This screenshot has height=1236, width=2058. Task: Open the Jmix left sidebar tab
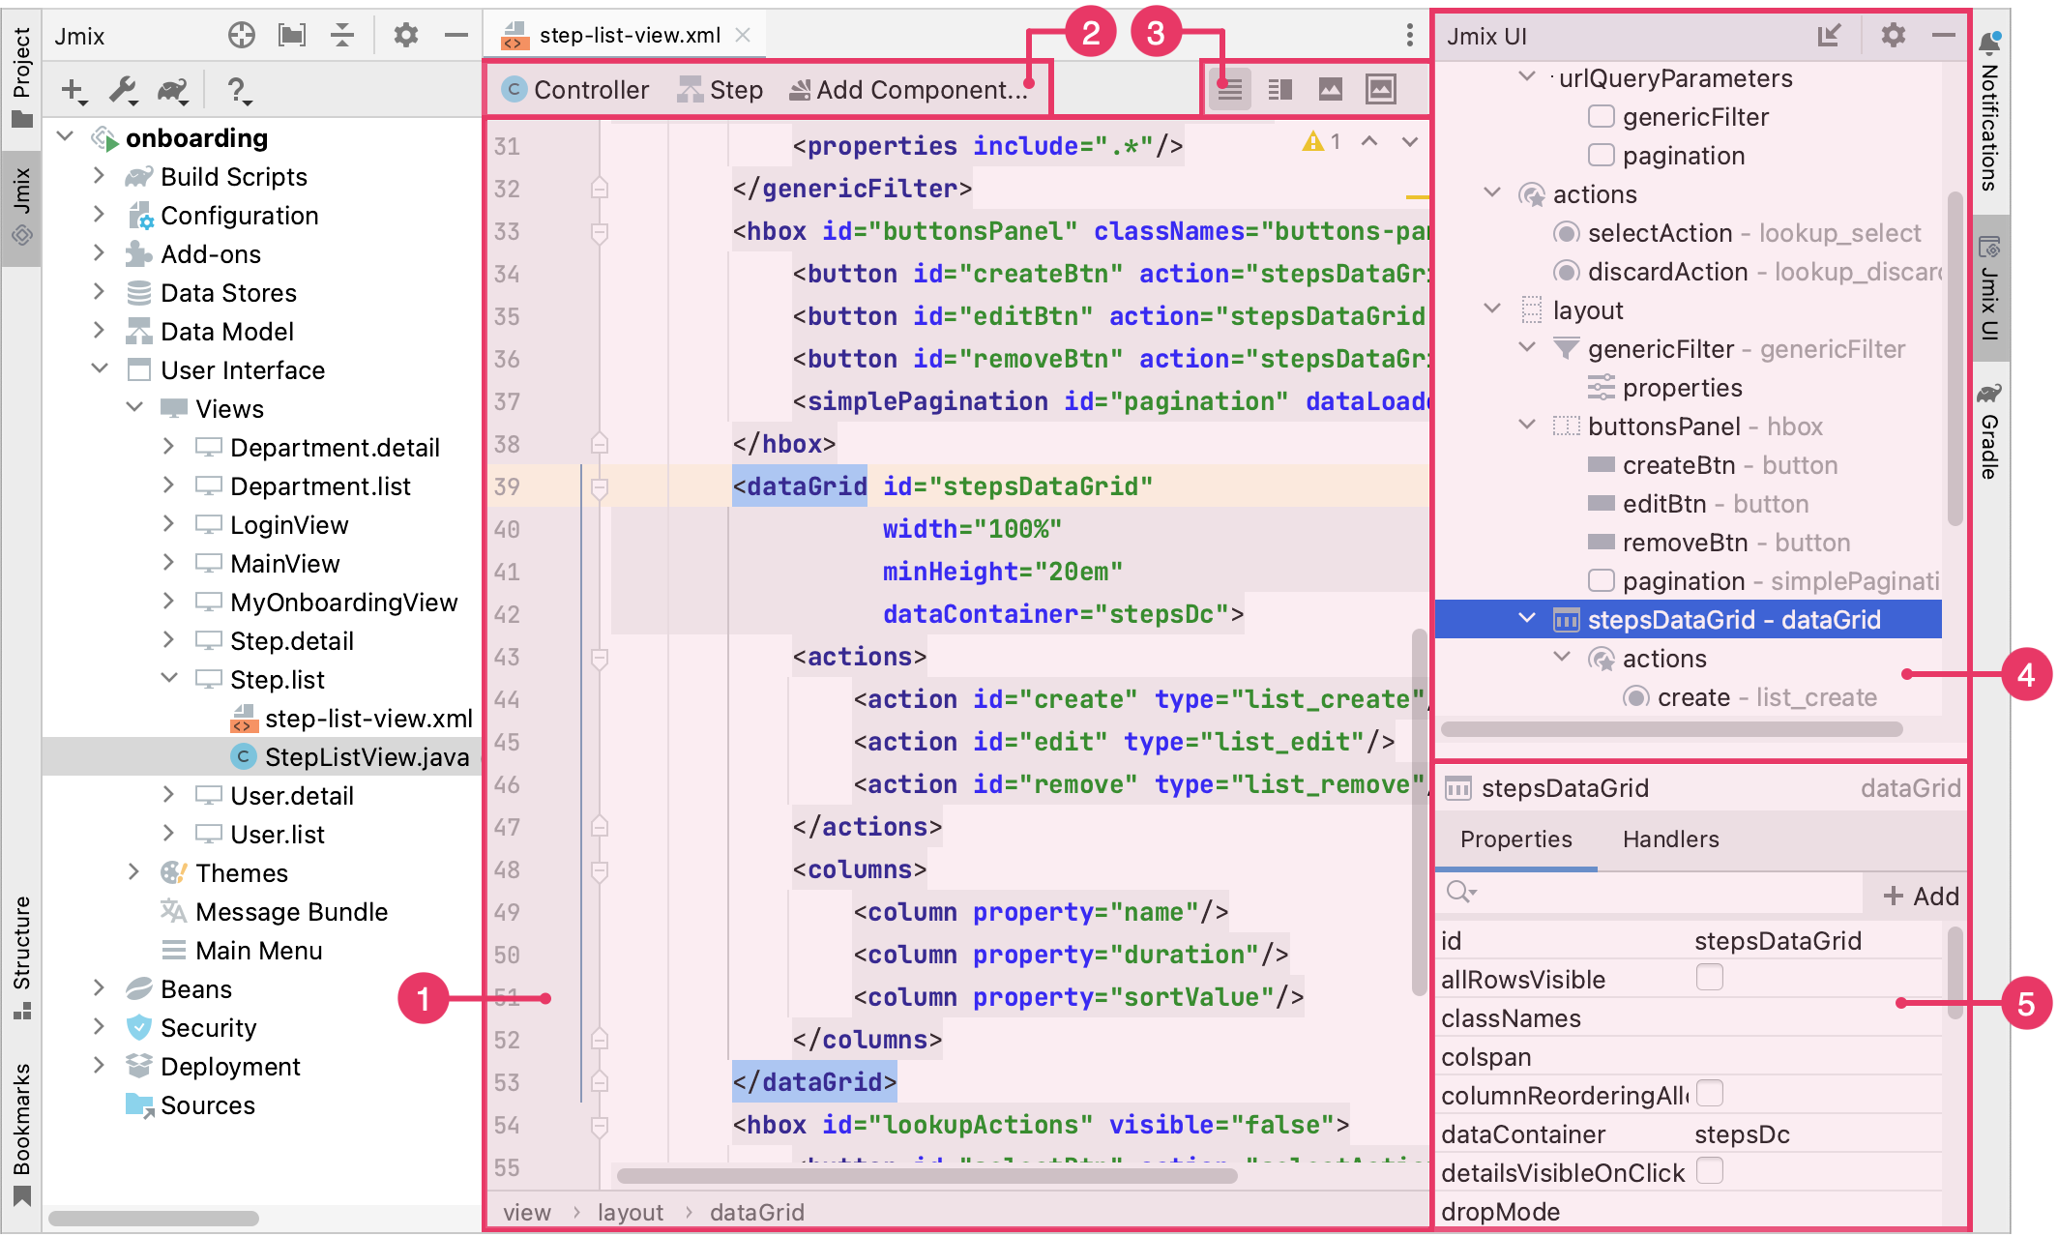[22, 207]
